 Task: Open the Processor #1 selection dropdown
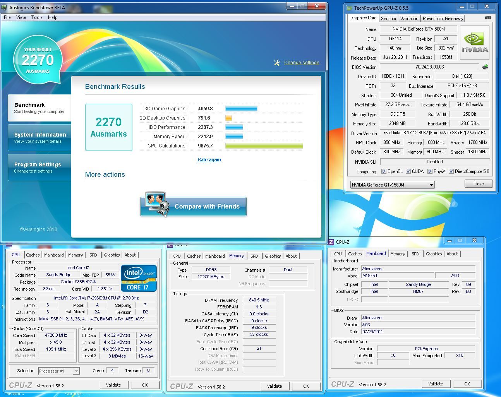point(59,371)
